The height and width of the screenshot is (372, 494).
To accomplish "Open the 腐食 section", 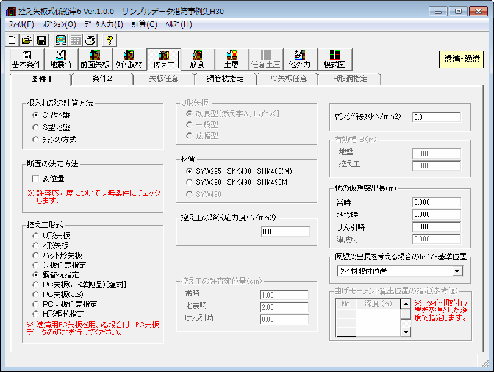I will pyautogui.click(x=198, y=59).
